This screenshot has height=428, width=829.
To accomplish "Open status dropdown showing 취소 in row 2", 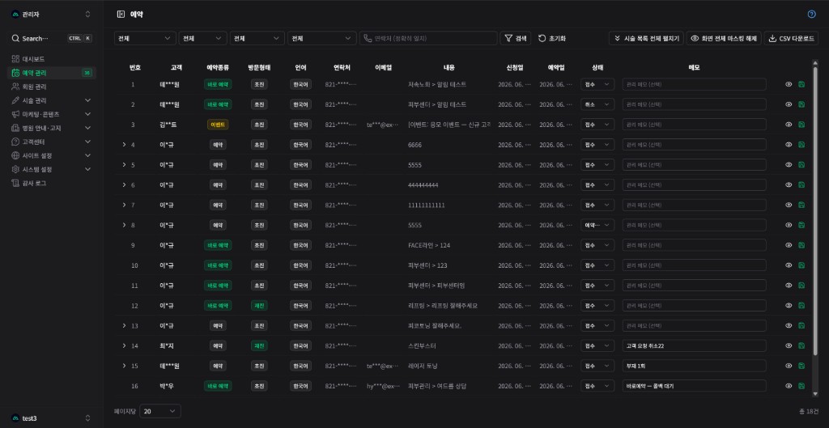I will click(x=597, y=104).
